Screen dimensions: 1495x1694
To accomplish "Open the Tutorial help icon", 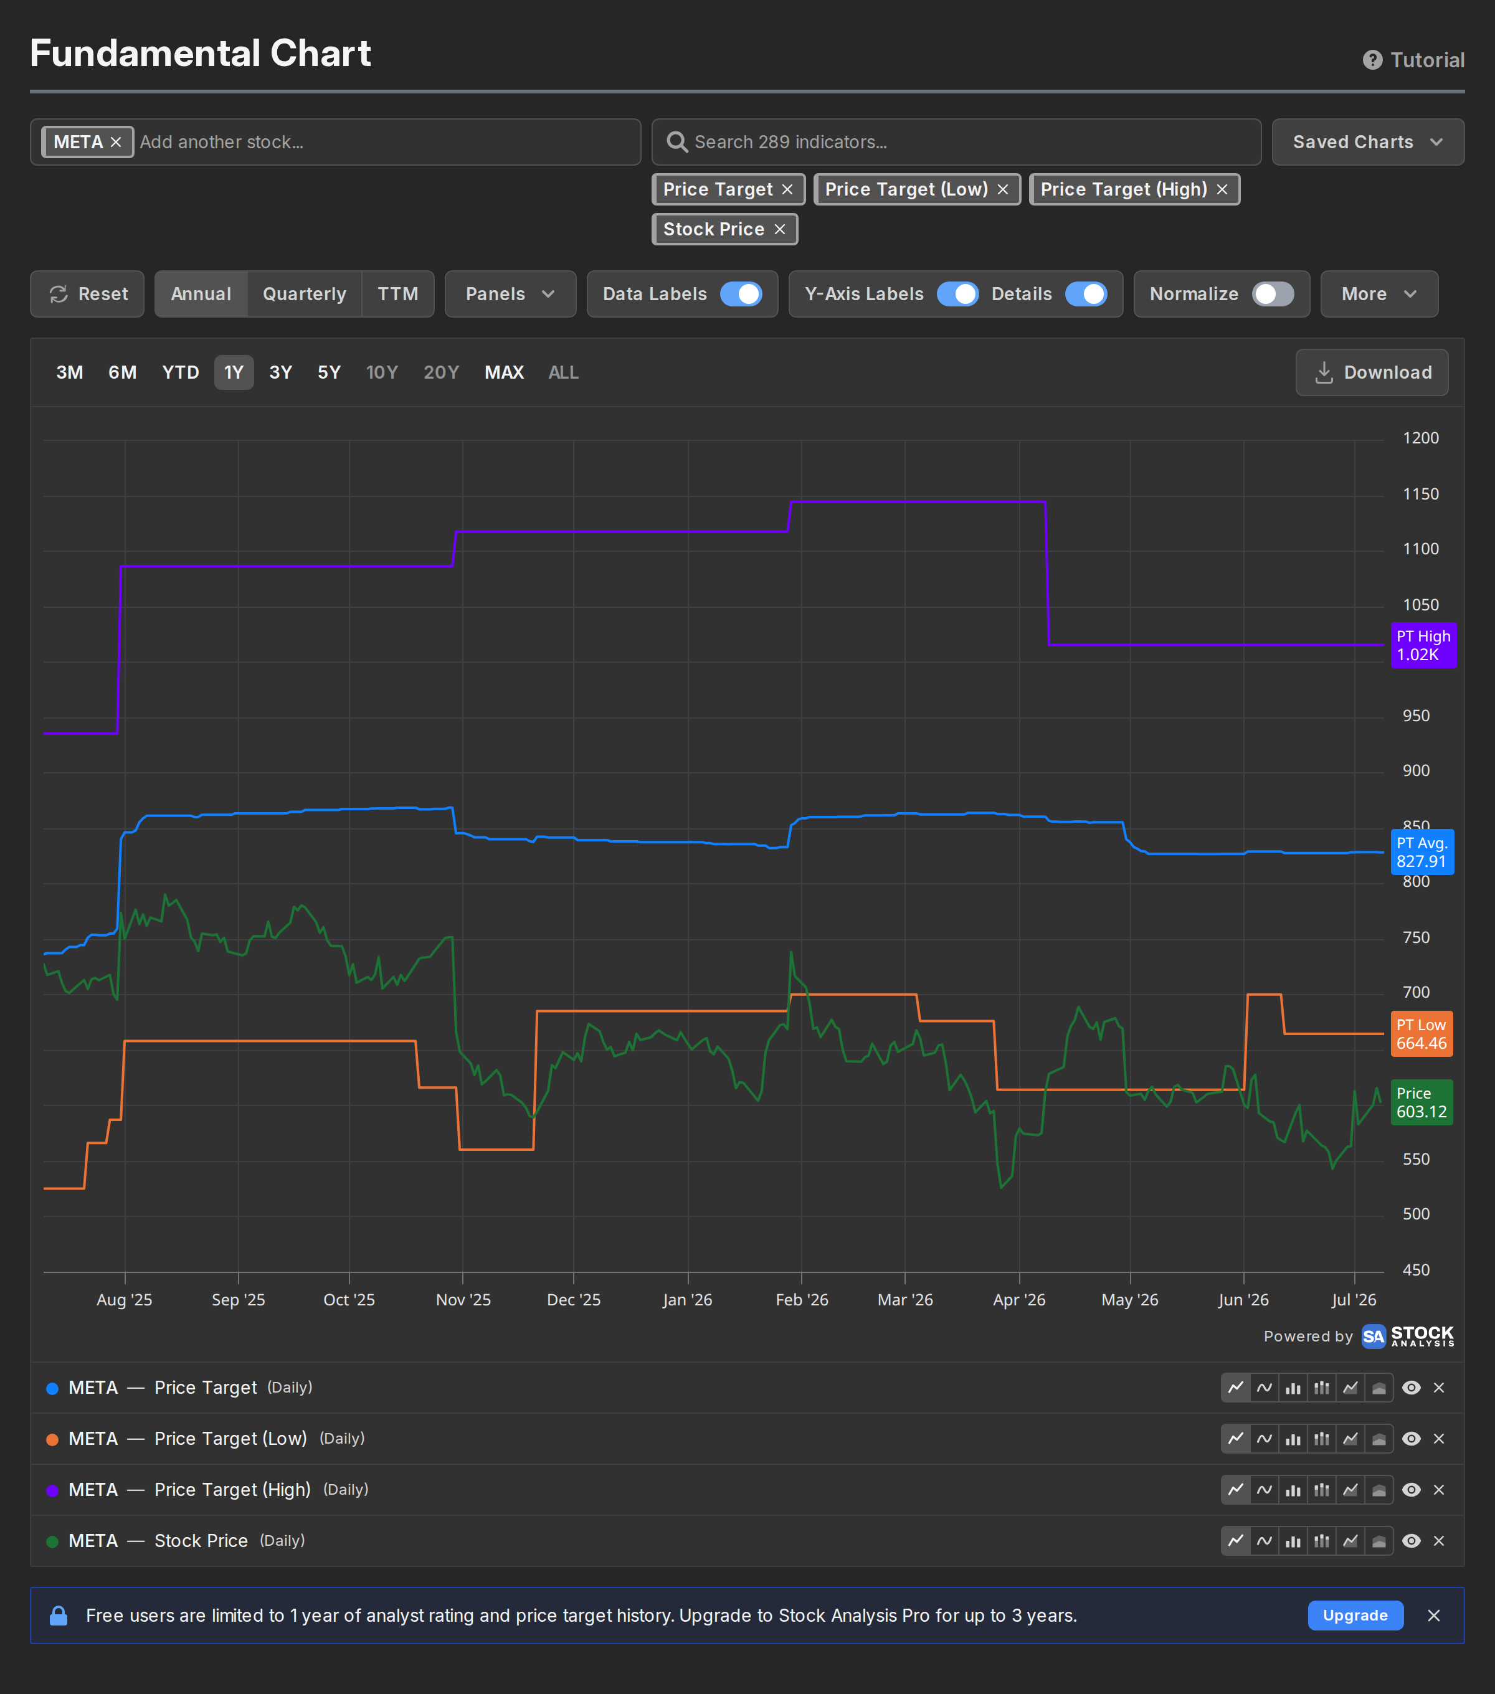I will [1372, 60].
